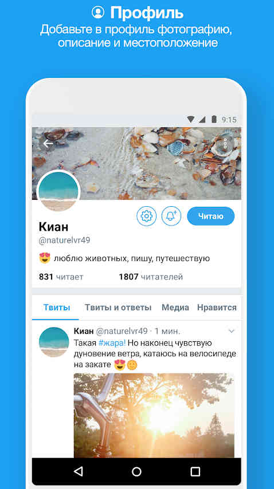274x489 pixels.
Task: Open the #жара hashtag link
Action: 112,343
